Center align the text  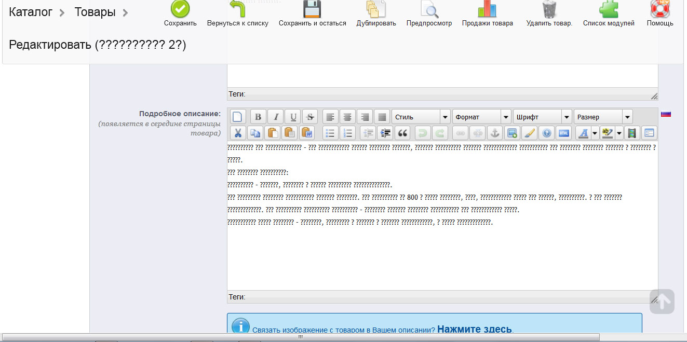point(347,117)
